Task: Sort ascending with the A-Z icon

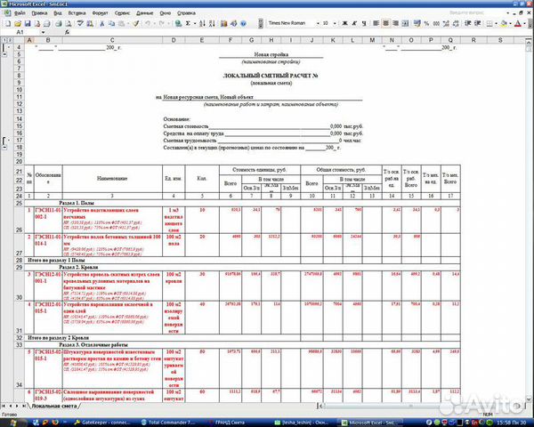Action: [202, 23]
